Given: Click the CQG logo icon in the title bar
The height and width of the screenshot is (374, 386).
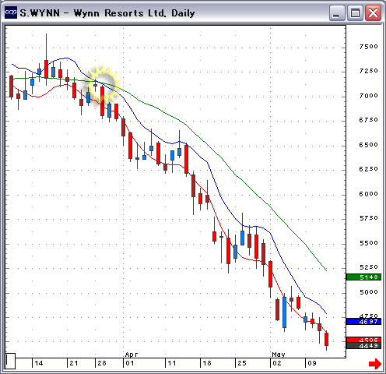Looking at the screenshot, I should click(x=11, y=12).
